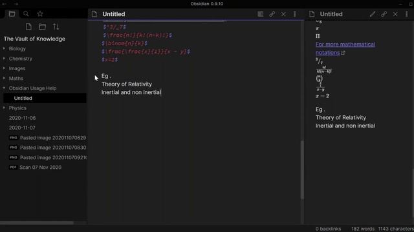Open the file explorer tab icon
The image size is (414, 232).
(12, 14)
